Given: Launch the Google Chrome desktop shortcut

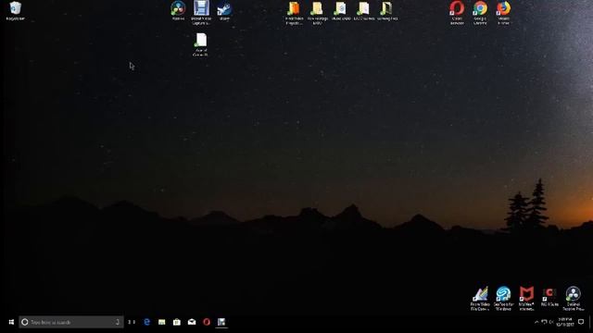Looking at the screenshot, I should [x=480, y=13].
